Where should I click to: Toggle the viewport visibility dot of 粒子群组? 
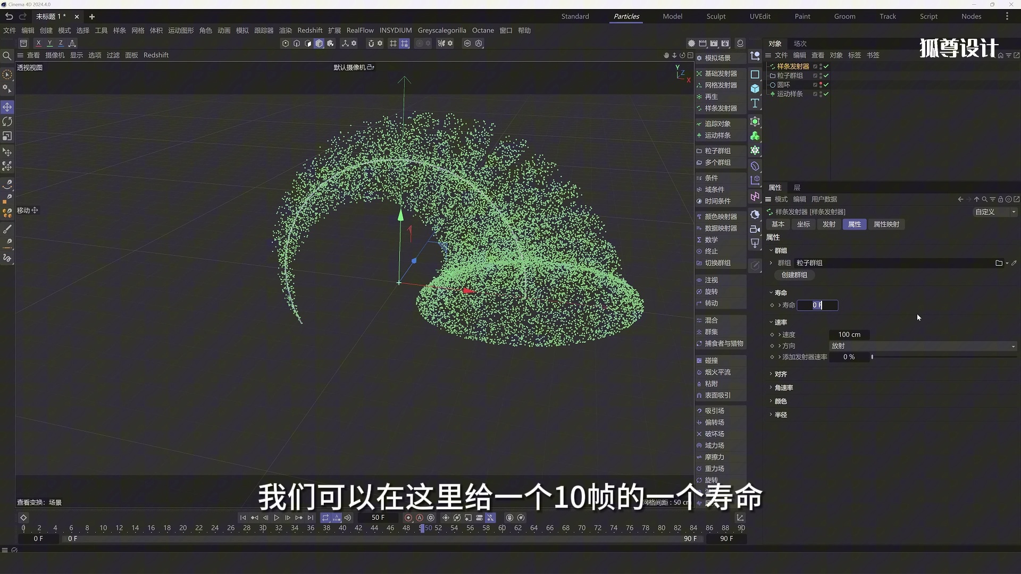[x=821, y=74]
